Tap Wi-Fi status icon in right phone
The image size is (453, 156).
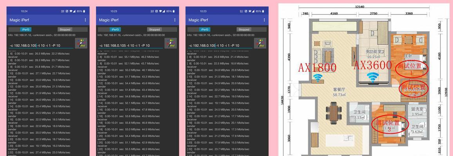click(250, 11)
